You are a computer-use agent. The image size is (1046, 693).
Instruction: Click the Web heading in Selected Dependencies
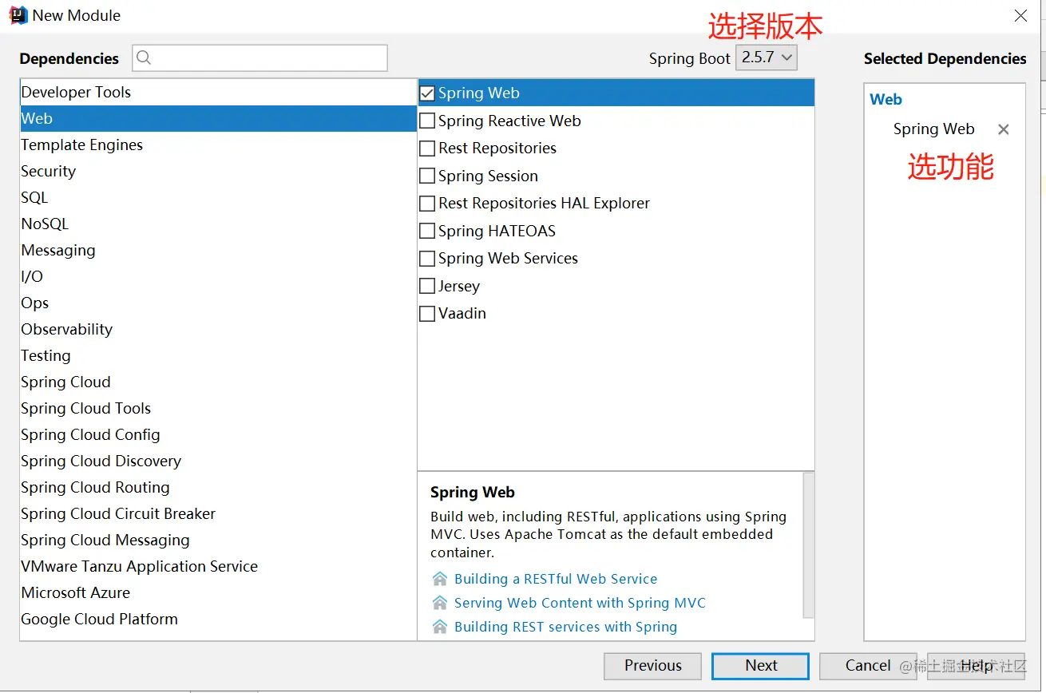[886, 100]
